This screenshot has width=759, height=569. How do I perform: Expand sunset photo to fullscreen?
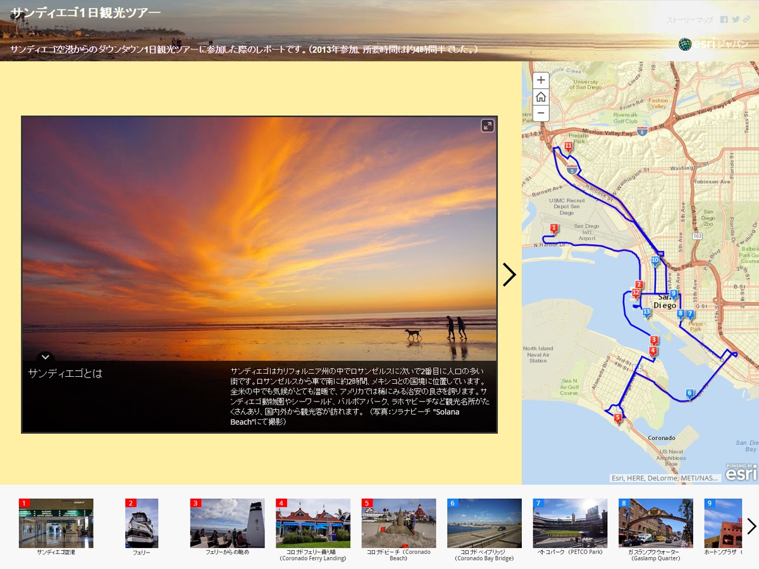[x=487, y=126]
